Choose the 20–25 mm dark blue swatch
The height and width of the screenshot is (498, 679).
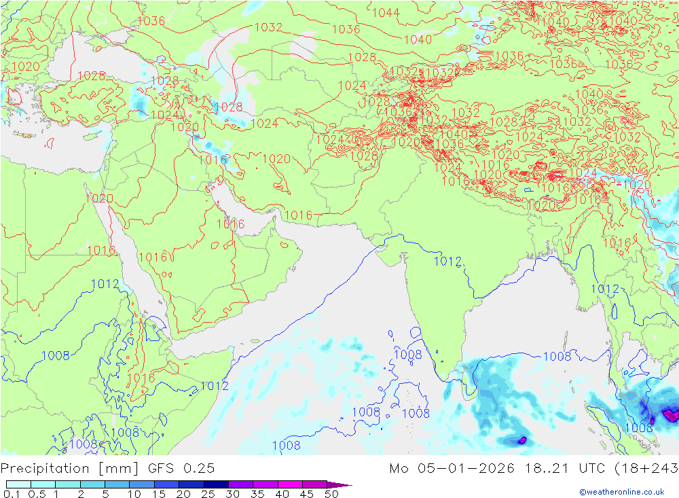(191, 484)
